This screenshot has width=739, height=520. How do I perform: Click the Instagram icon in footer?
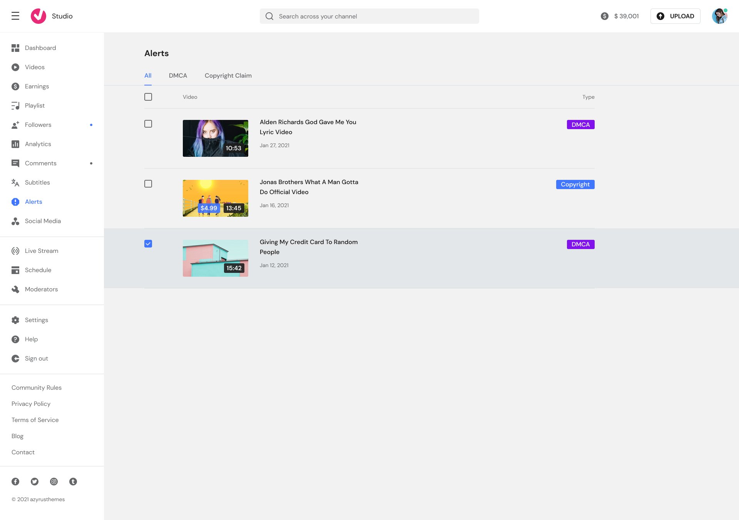click(54, 482)
